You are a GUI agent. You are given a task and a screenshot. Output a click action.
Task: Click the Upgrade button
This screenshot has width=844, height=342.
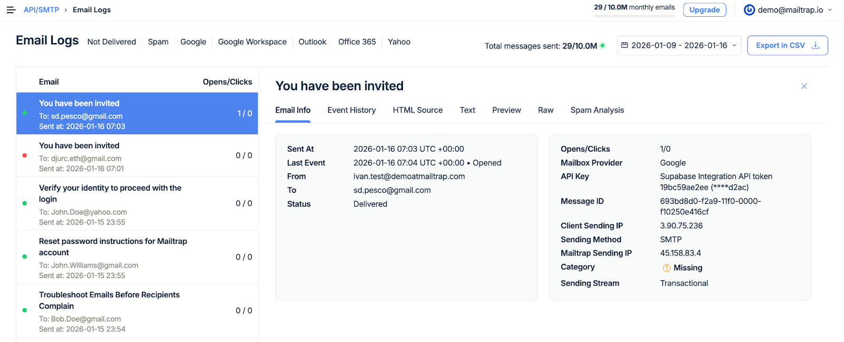pos(704,10)
